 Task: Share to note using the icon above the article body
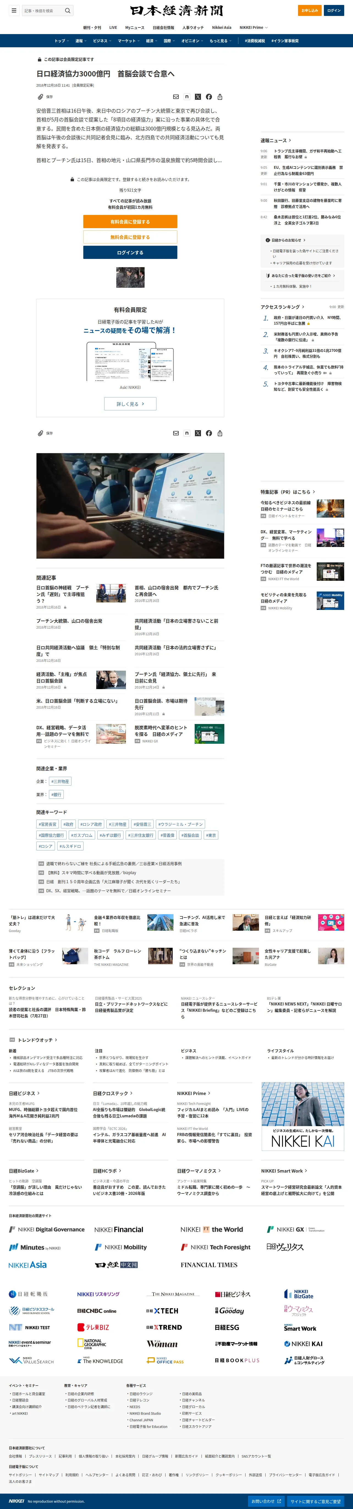click(186, 97)
